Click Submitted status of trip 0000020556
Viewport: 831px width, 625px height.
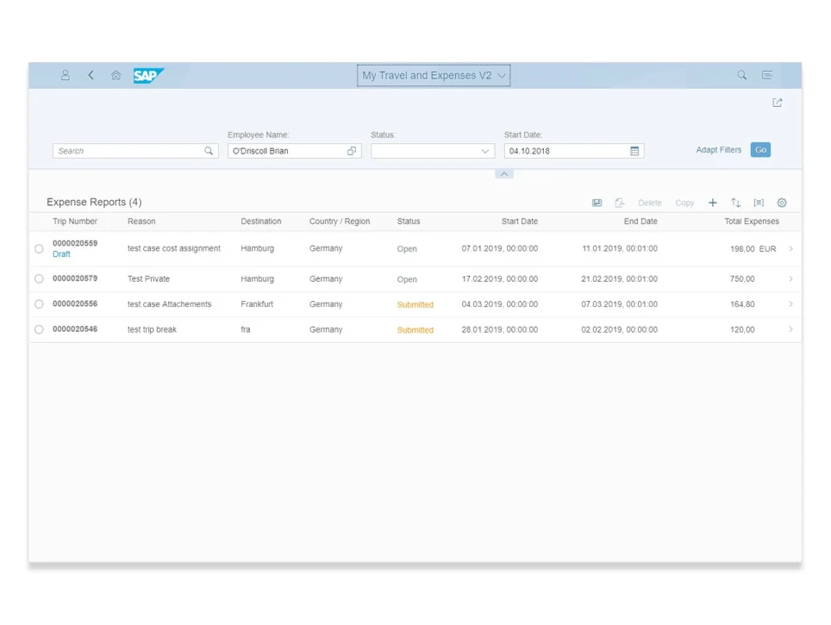tap(415, 305)
